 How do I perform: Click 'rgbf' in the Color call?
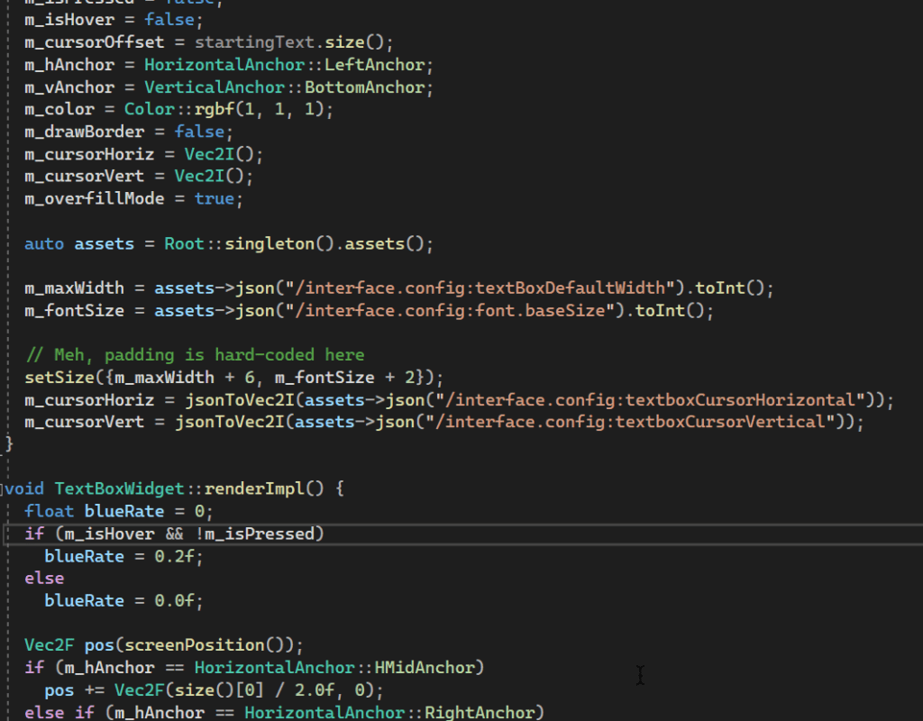[x=215, y=109]
